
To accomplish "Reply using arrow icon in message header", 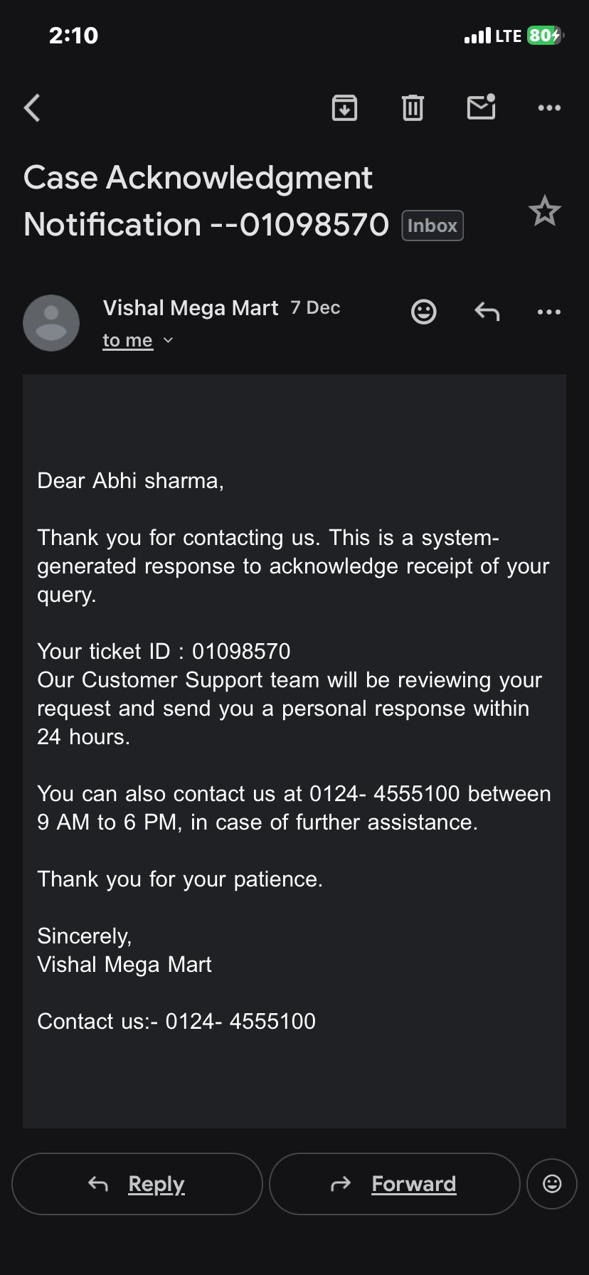I will click(x=487, y=312).
